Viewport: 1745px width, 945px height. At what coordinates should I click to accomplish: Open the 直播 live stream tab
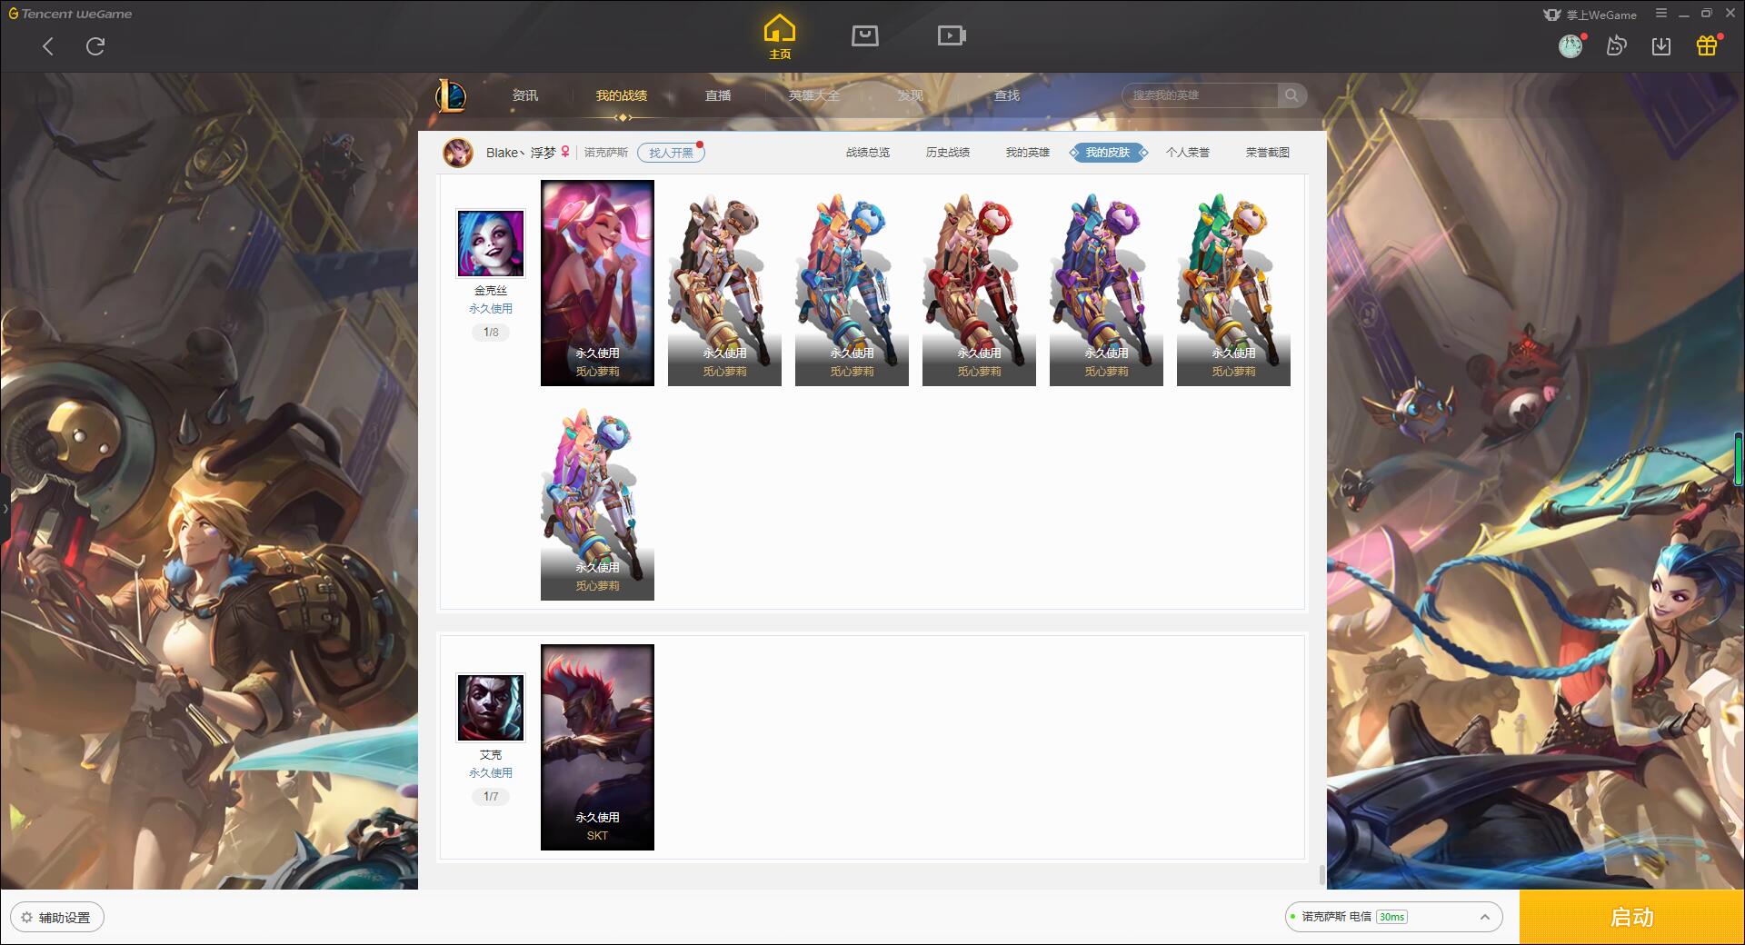pyautogui.click(x=718, y=95)
